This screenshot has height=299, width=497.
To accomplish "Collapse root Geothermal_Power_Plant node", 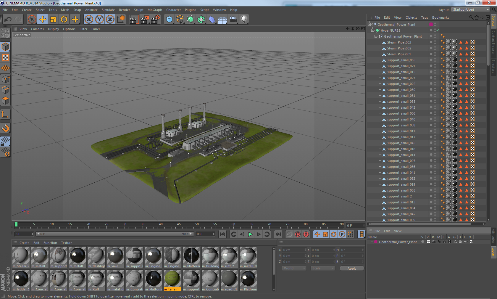I will pyautogui.click(x=369, y=25).
